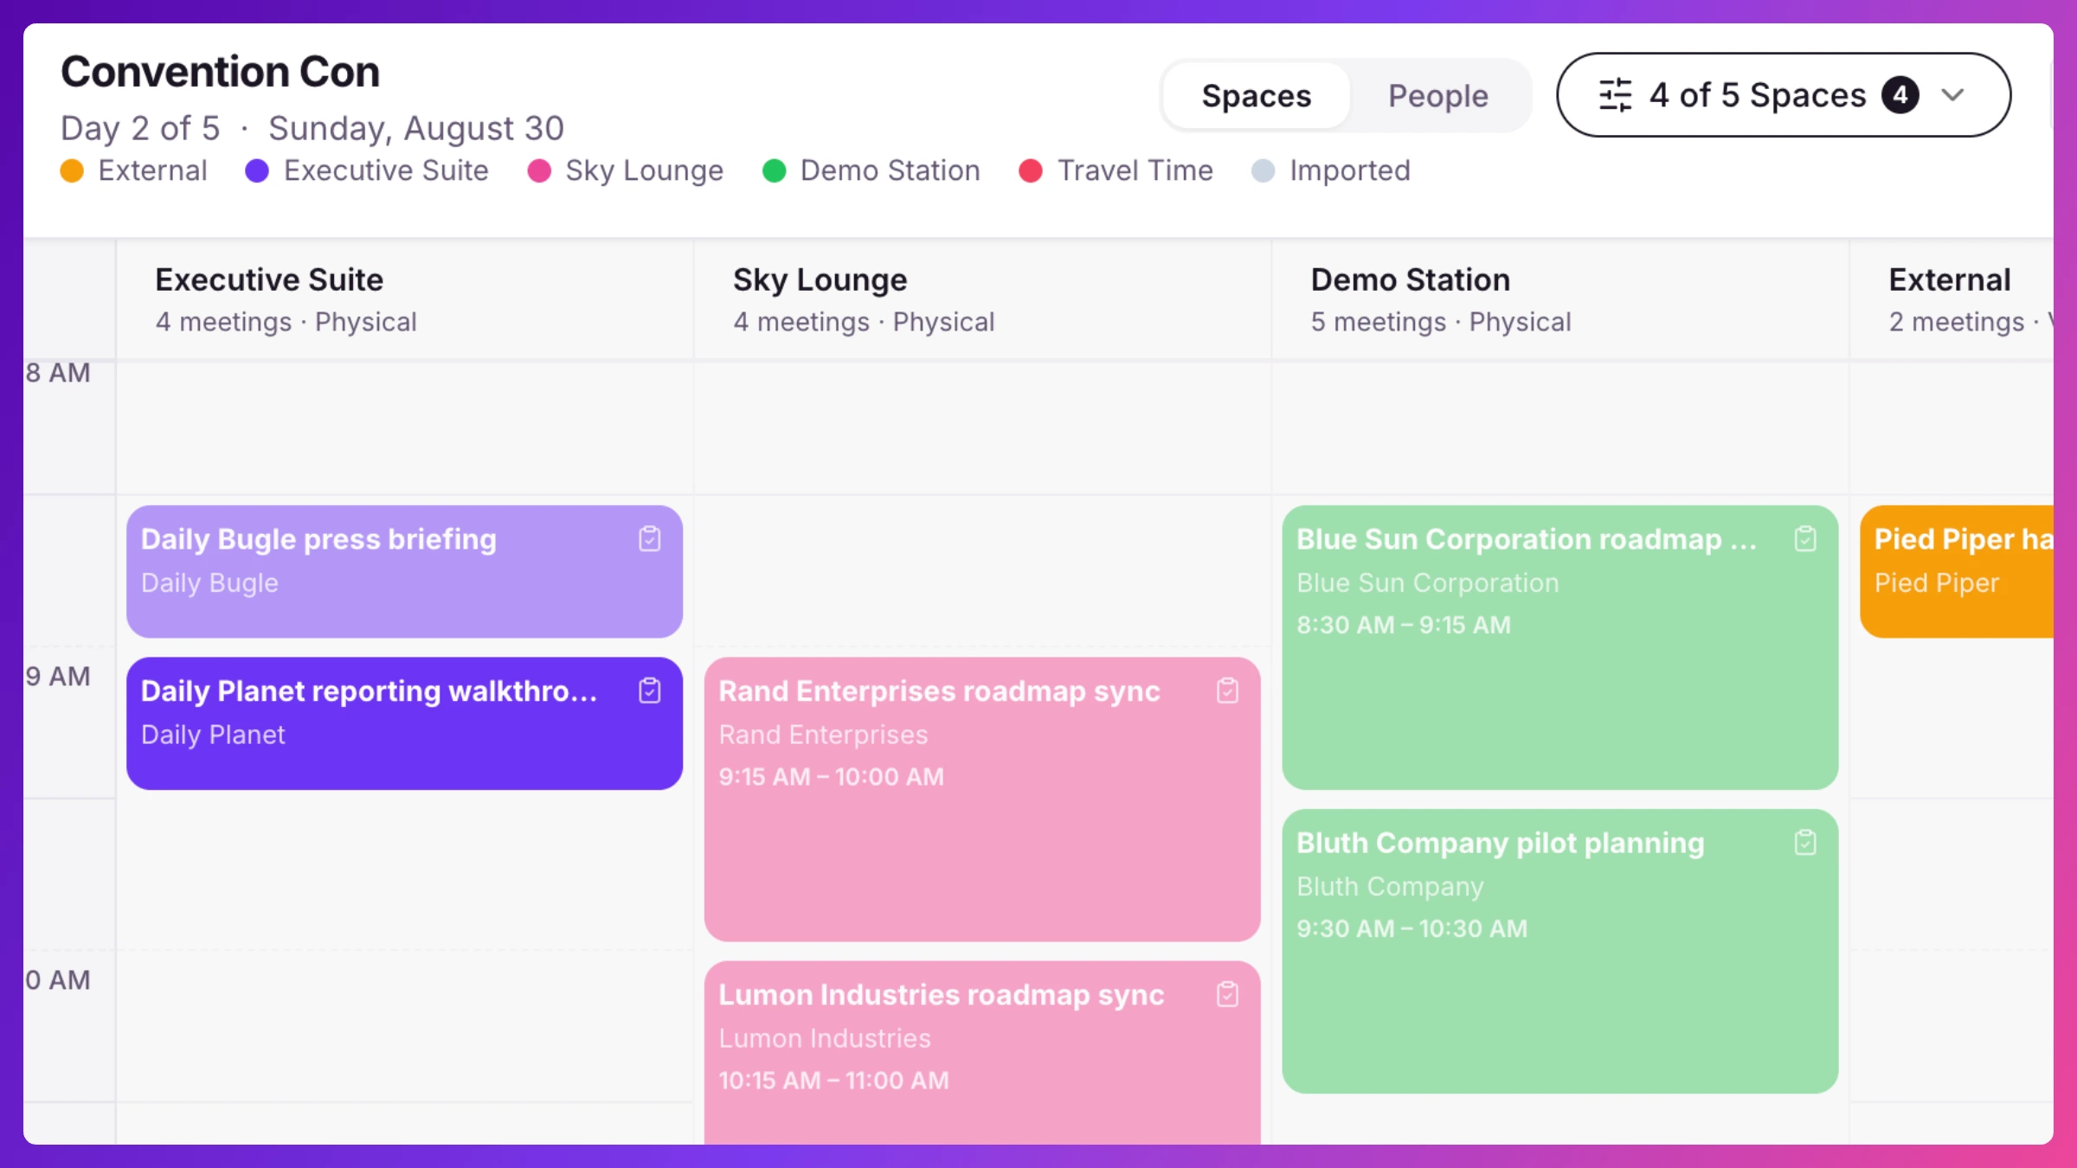2077x1168 pixels.
Task: Click 'Rand Enterprises' company subtitle
Action: tap(823, 735)
